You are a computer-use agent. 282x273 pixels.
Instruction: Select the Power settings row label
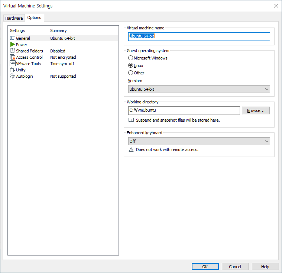pos(22,45)
